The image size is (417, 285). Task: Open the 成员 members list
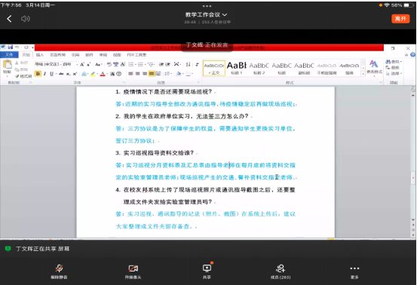coord(281,271)
